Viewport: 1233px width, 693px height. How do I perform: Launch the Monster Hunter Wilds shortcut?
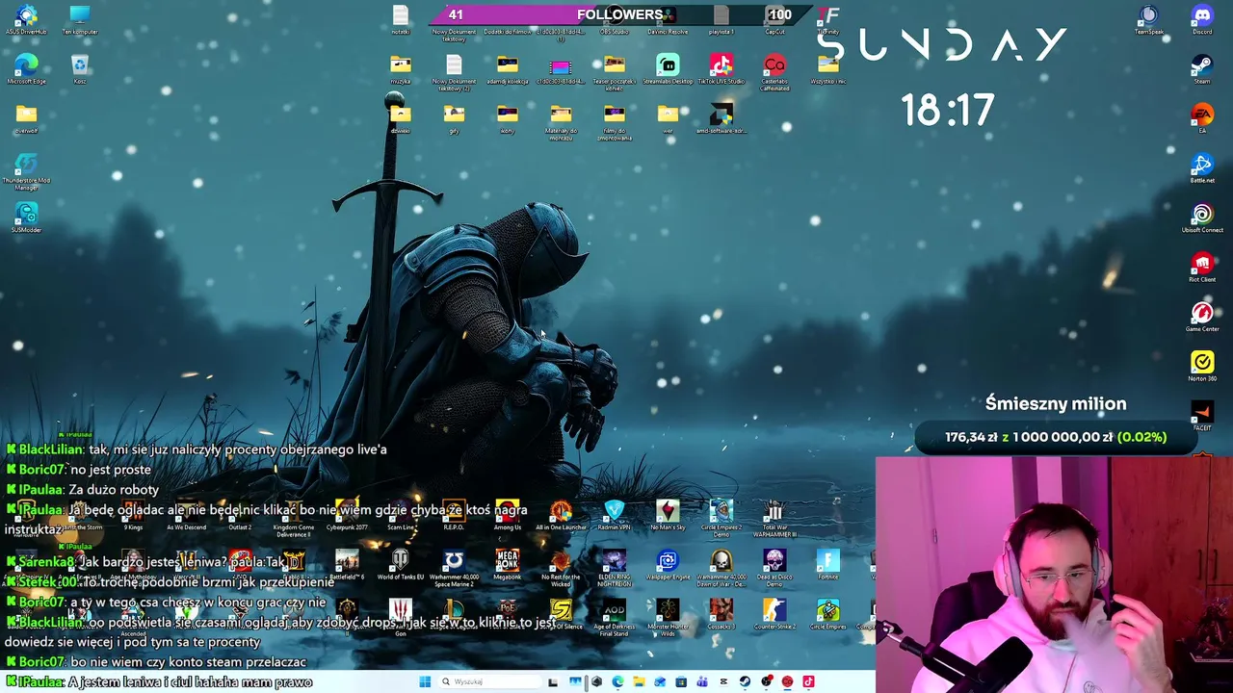668,617
